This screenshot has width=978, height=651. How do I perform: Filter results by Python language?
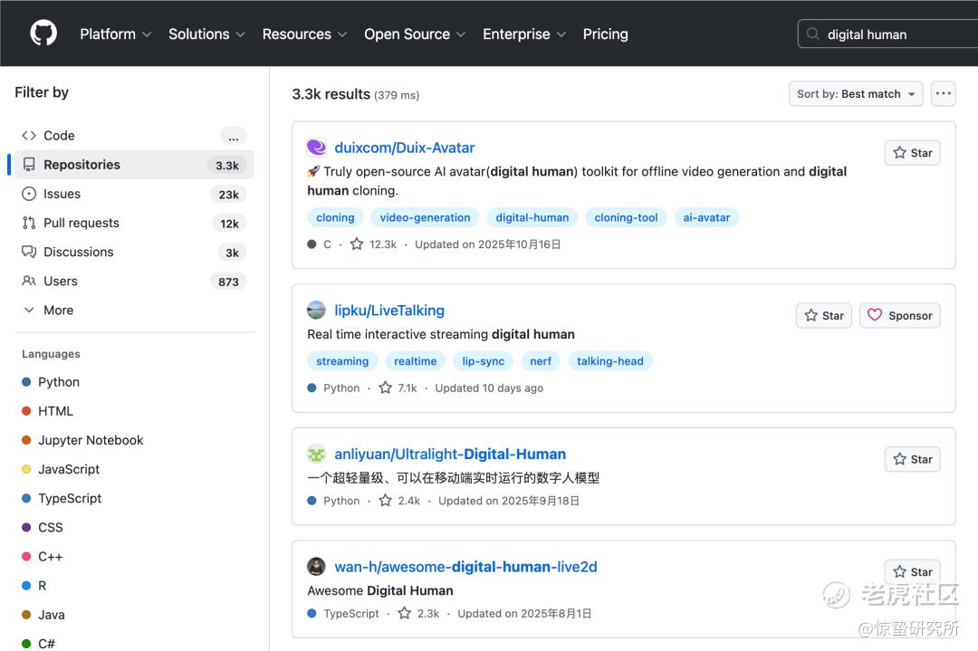click(59, 382)
